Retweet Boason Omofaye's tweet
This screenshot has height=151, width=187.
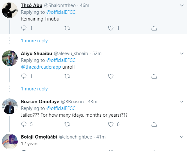pos(67,124)
